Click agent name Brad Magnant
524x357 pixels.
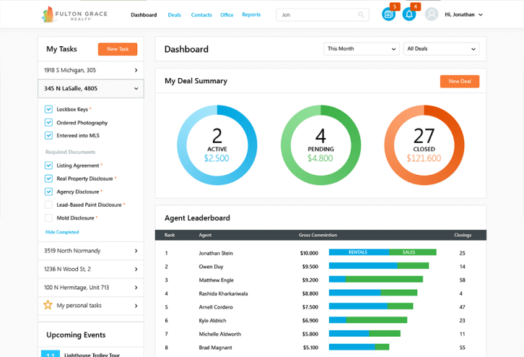click(x=215, y=348)
